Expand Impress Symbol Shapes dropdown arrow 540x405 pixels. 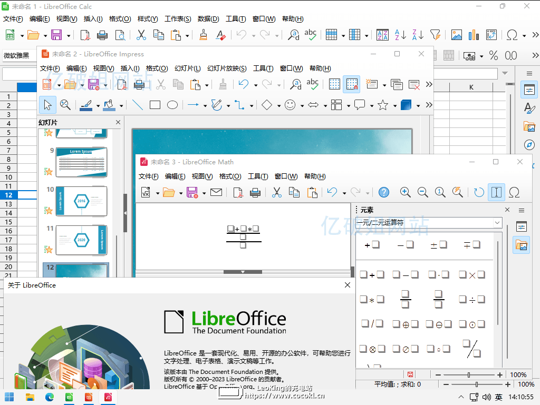[302, 105]
